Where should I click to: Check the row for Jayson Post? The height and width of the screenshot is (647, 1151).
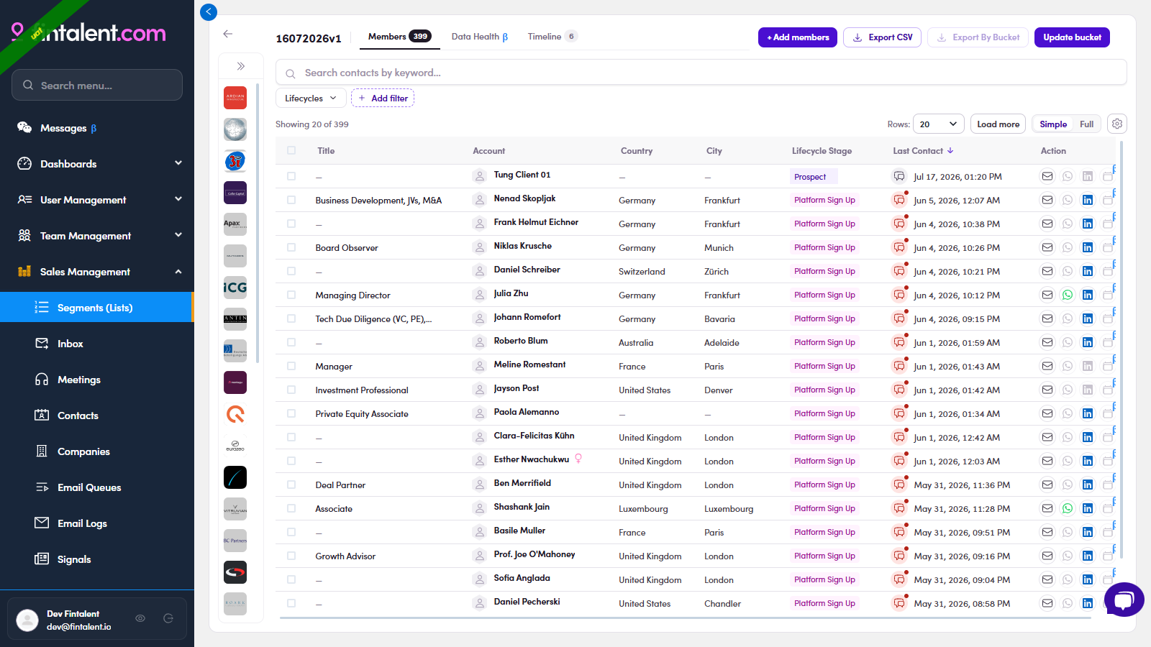(x=291, y=390)
